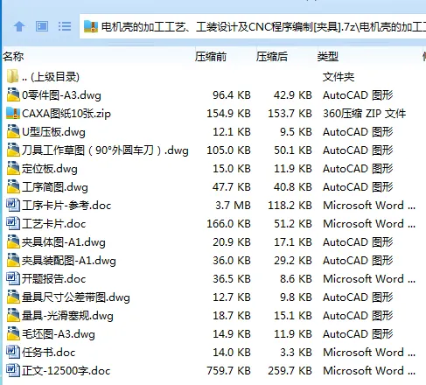
Task: Select file 量具尺寸公差带图.dwg
Action: tap(76, 297)
